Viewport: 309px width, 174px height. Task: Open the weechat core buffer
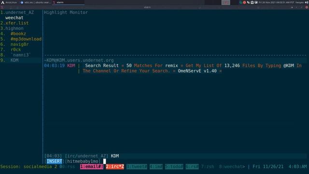click(14, 18)
